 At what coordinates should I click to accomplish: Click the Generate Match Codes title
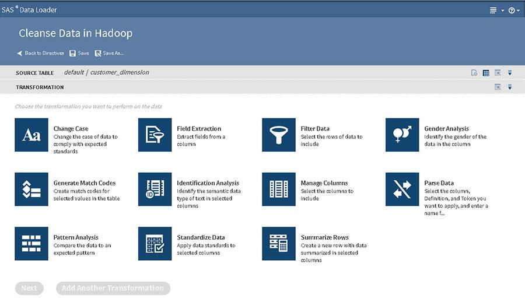pyautogui.click(x=85, y=183)
